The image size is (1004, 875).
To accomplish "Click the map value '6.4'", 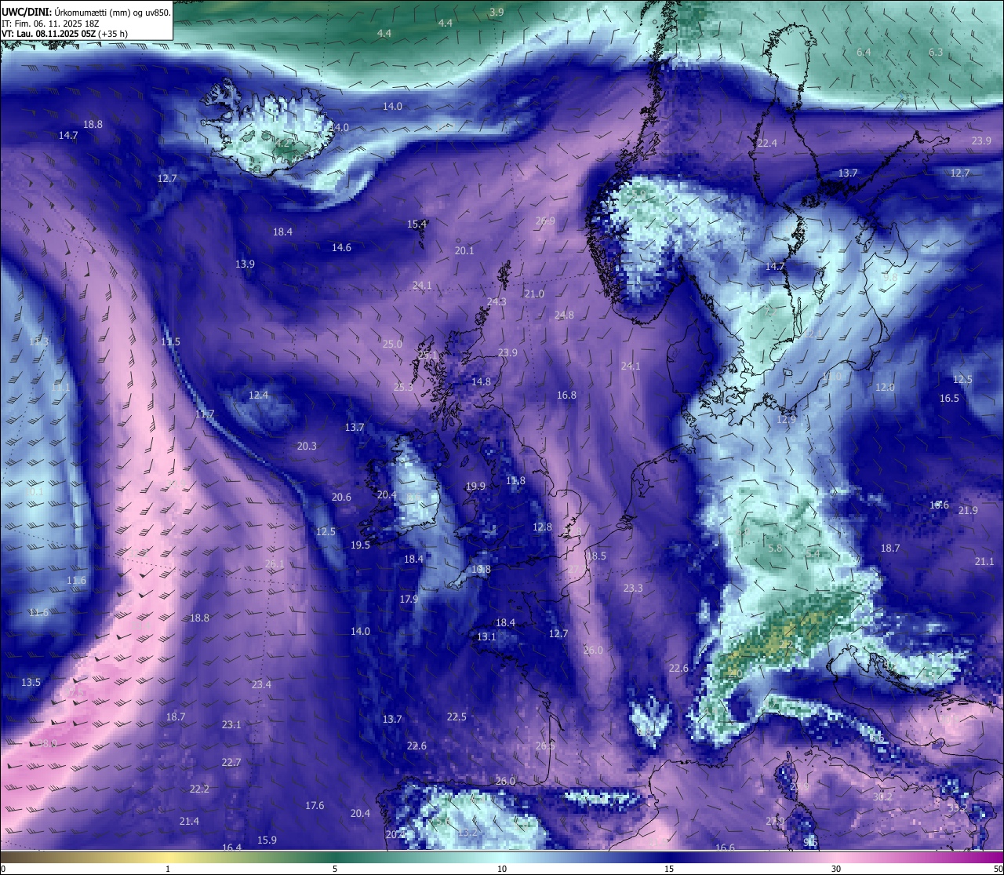I will coord(864,52).
